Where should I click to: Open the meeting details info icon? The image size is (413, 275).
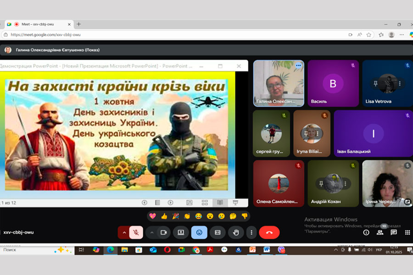366,232
